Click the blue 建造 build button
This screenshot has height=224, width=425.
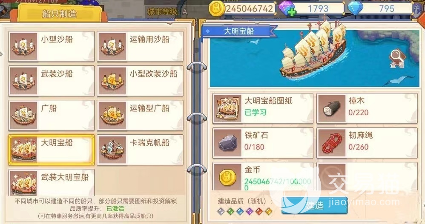(314, 206)
